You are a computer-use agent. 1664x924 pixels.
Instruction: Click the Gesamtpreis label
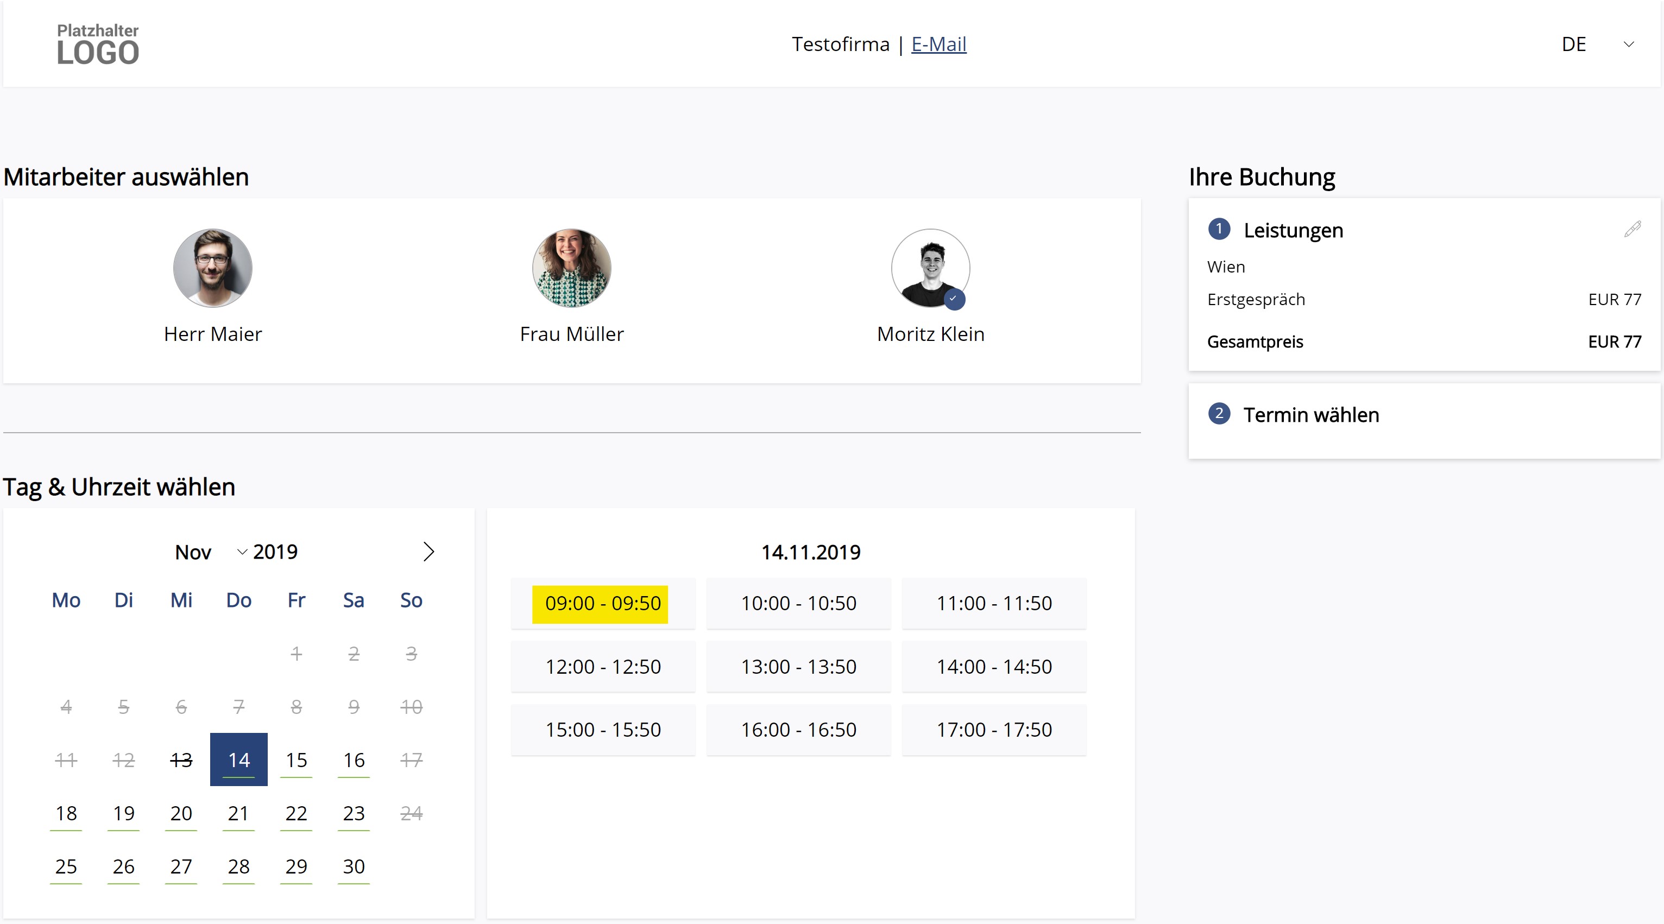tap(1255, 341)
